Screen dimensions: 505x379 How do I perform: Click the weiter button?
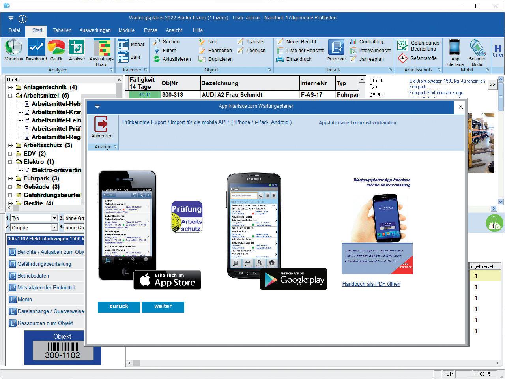[x=163, y=307]
